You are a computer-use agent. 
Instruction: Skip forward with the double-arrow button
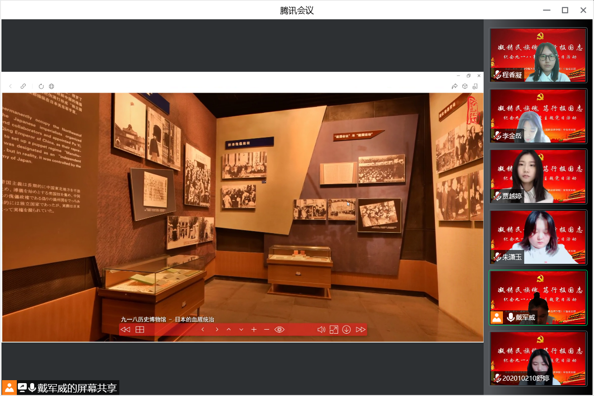coord(360,330)
